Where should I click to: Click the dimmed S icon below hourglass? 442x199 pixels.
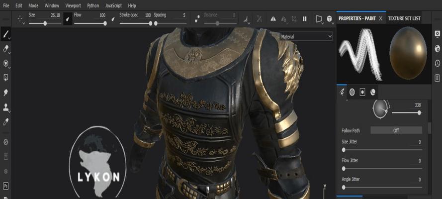(5, 171)
